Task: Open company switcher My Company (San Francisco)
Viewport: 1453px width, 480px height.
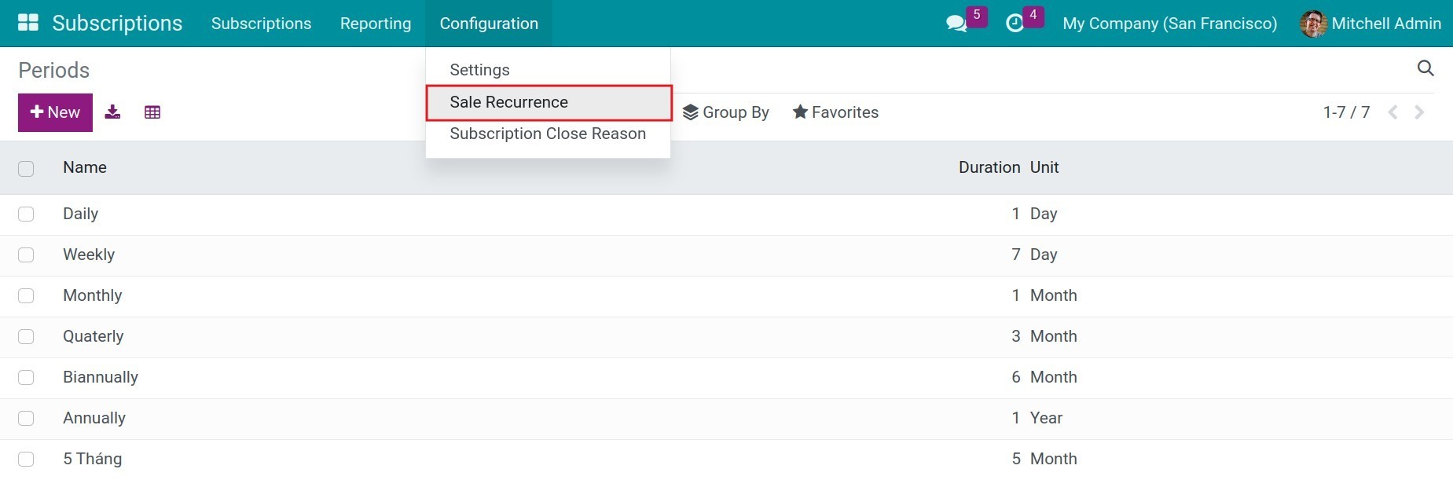Action: tap(1169, 24)
